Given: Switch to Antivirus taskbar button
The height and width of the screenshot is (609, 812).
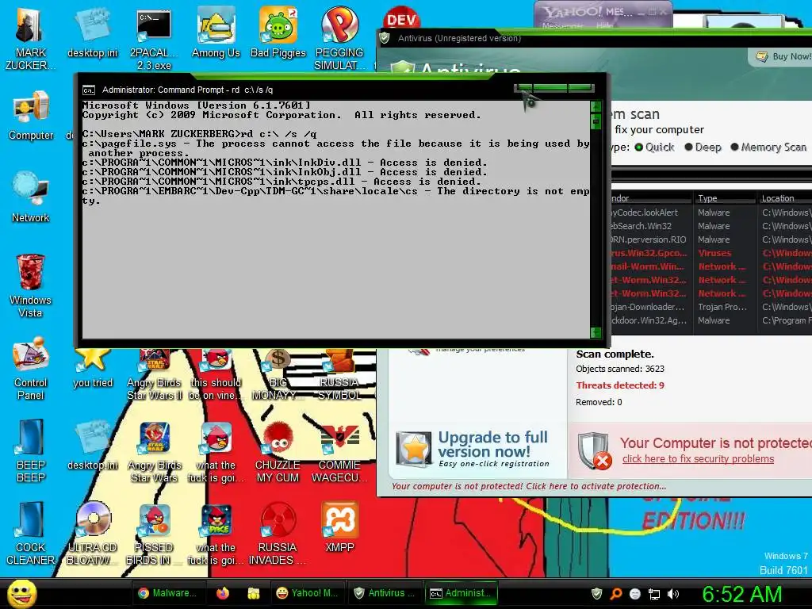Looking at the screenshot, I should coord(384,593).
